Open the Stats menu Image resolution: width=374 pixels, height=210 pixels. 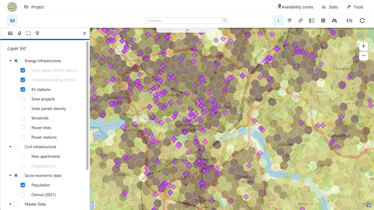[x=330, y=7]
